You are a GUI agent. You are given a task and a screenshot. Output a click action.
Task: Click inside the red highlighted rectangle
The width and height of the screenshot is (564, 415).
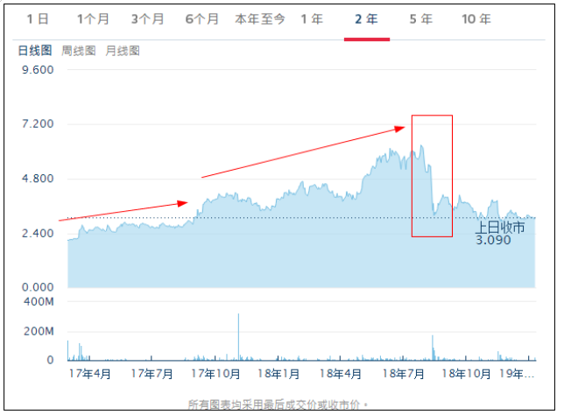[x=432, y=175]
